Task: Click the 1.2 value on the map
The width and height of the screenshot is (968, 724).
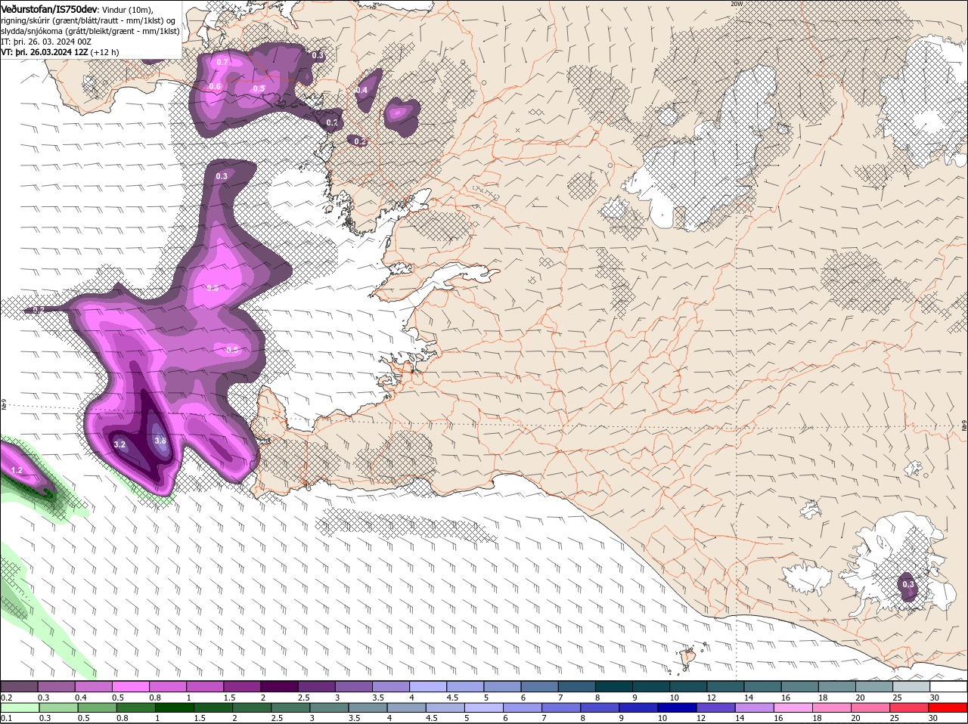Action: coord(17,470)
